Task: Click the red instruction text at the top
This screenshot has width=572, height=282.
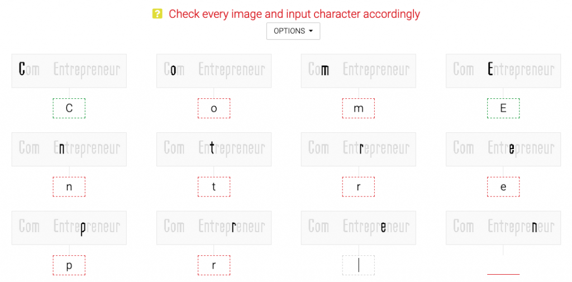Action: coord(294,14)
